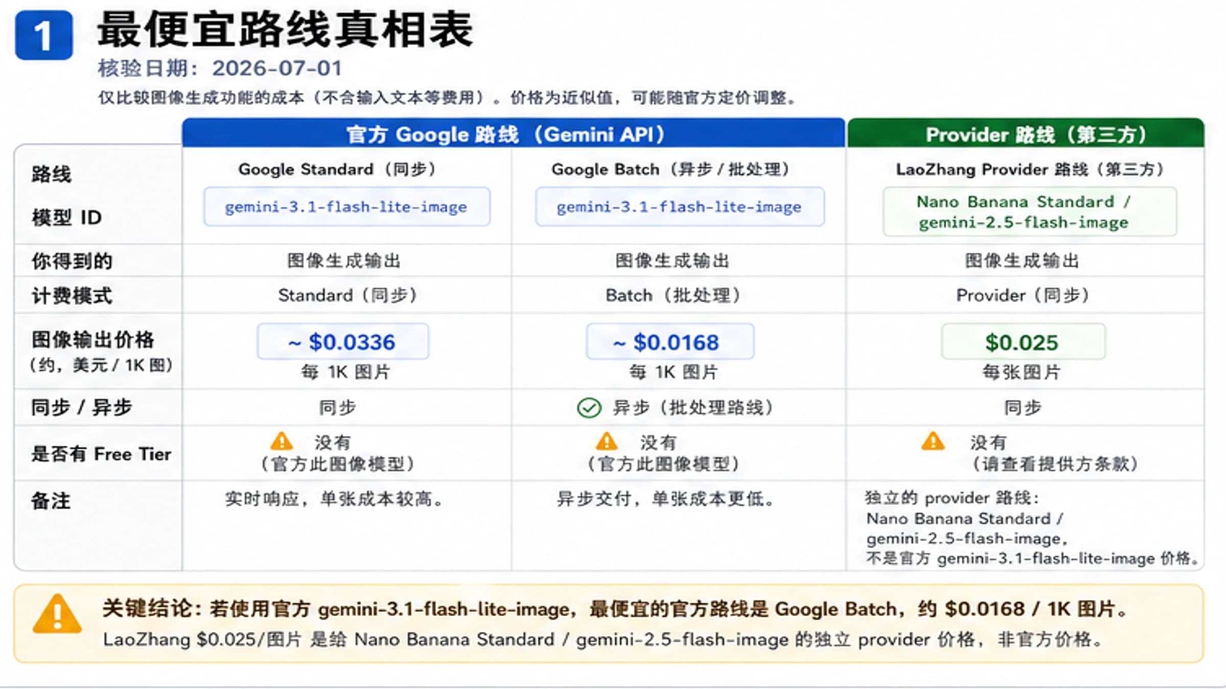The image size is (1226, 689).
Task: Click the LaoZhang Provider 路线（第三方）column title
Action: [1030, 169]
